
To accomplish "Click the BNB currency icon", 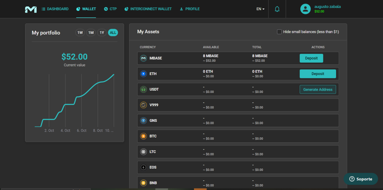I will 143,183.
